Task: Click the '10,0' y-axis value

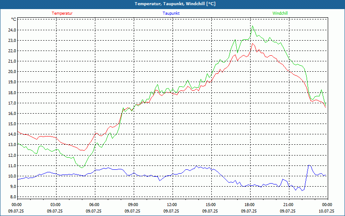Action: pyautogui.click(x=12, y=176)
